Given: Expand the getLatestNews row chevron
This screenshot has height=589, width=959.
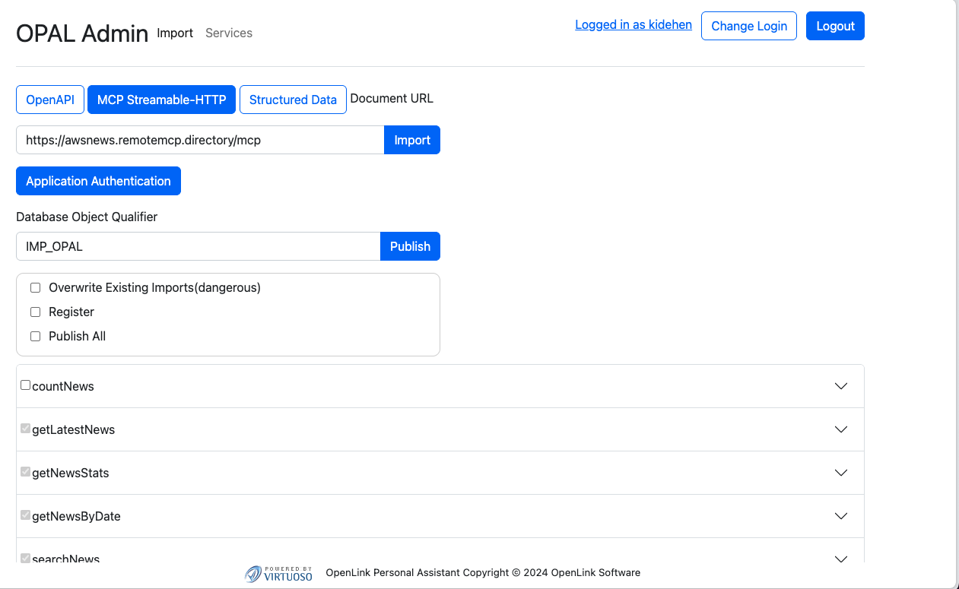Looking at the screenshot, I should coord(841,429).
